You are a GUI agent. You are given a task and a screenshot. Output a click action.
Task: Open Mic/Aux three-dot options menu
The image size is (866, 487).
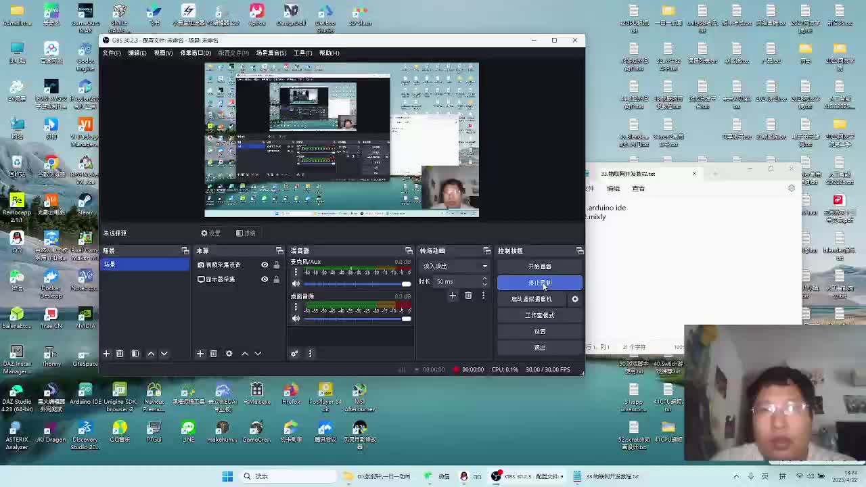(296, 273)
